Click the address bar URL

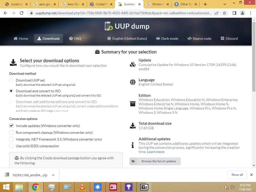(x=123, y=13)
